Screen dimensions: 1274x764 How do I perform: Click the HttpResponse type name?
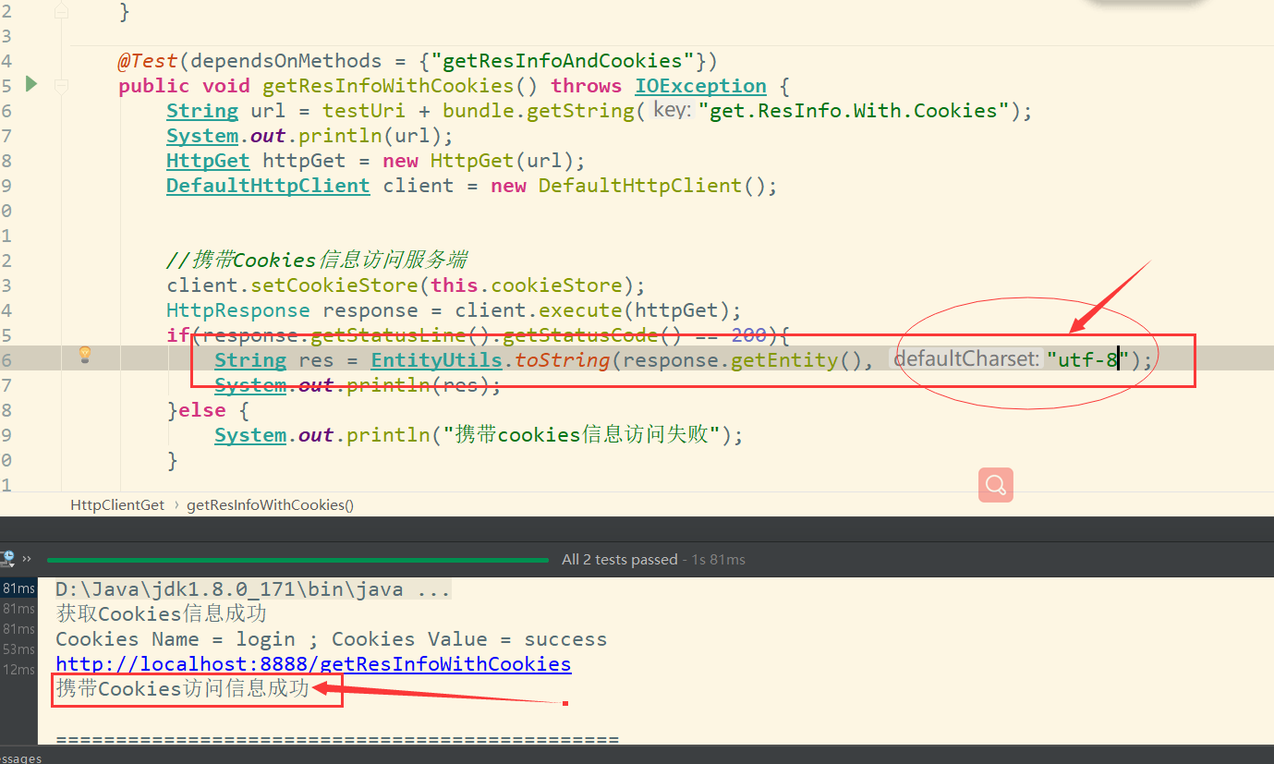click(238, 309)
